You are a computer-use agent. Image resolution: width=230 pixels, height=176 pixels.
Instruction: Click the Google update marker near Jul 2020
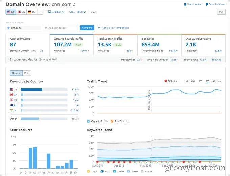pos(210,162)
